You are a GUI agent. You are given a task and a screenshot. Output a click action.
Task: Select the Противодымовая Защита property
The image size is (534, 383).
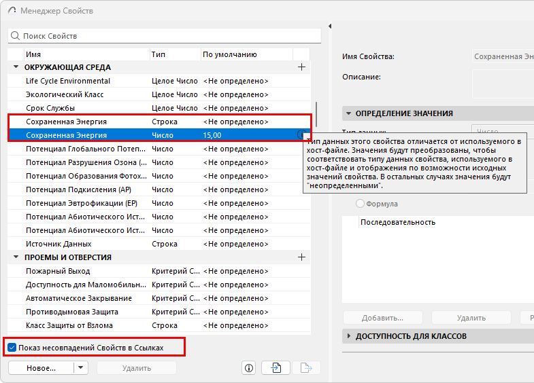tap(159, 312)
